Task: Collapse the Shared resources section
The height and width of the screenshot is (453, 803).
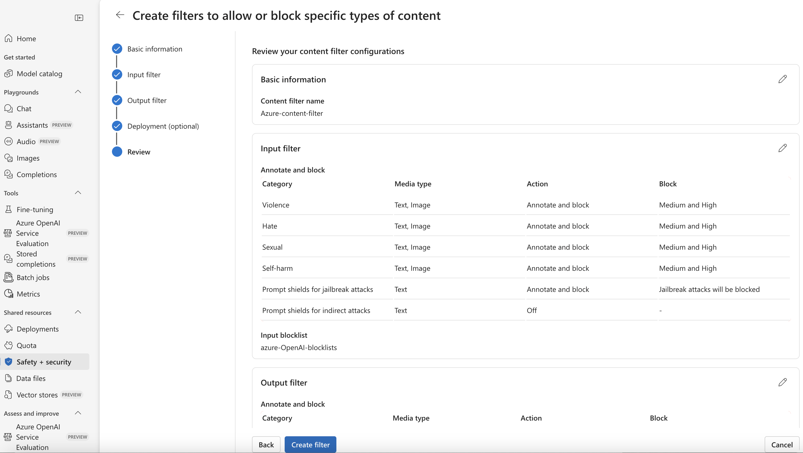Action: coord(78,312)
